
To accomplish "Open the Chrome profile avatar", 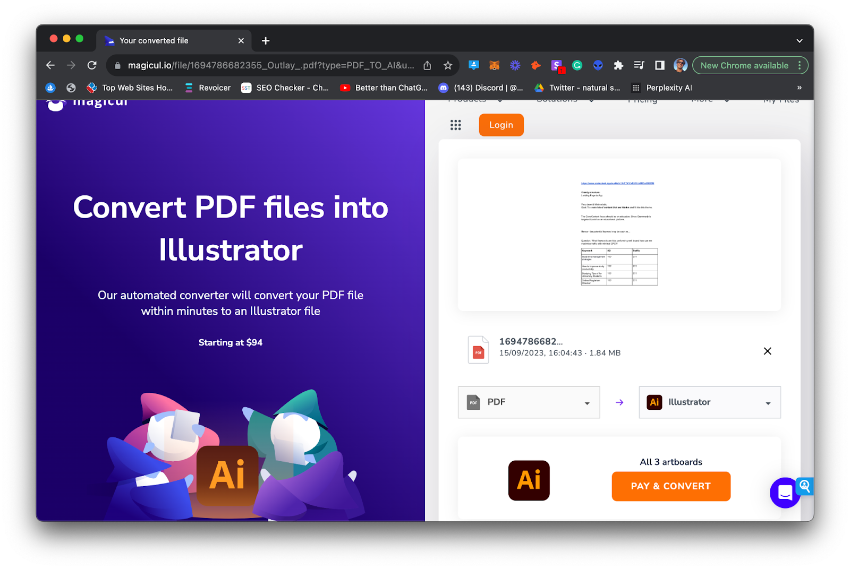I will click(681, 65).
